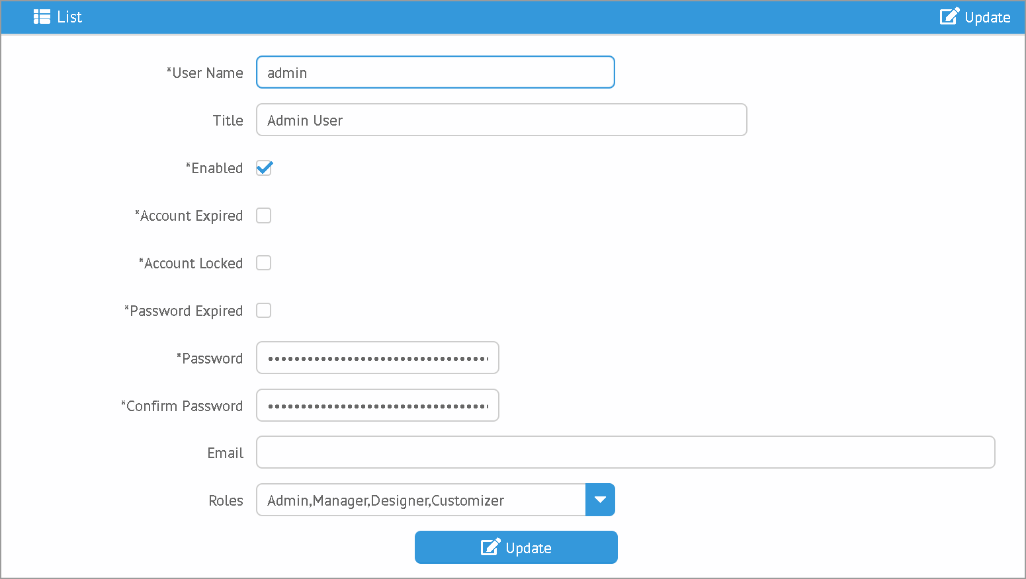Click the "Roles" label text

226,500
